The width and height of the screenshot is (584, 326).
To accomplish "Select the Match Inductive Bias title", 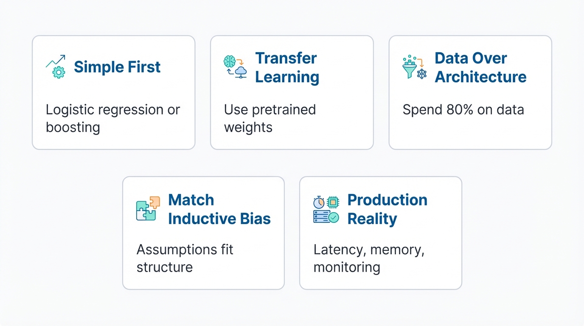I will [219, 209].
